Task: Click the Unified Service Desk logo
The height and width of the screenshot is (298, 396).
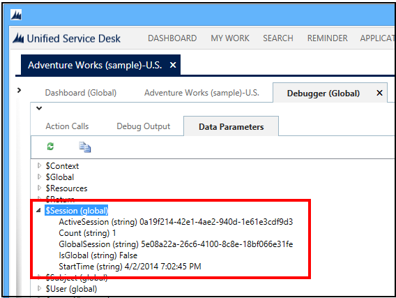Action: point(18,38)
